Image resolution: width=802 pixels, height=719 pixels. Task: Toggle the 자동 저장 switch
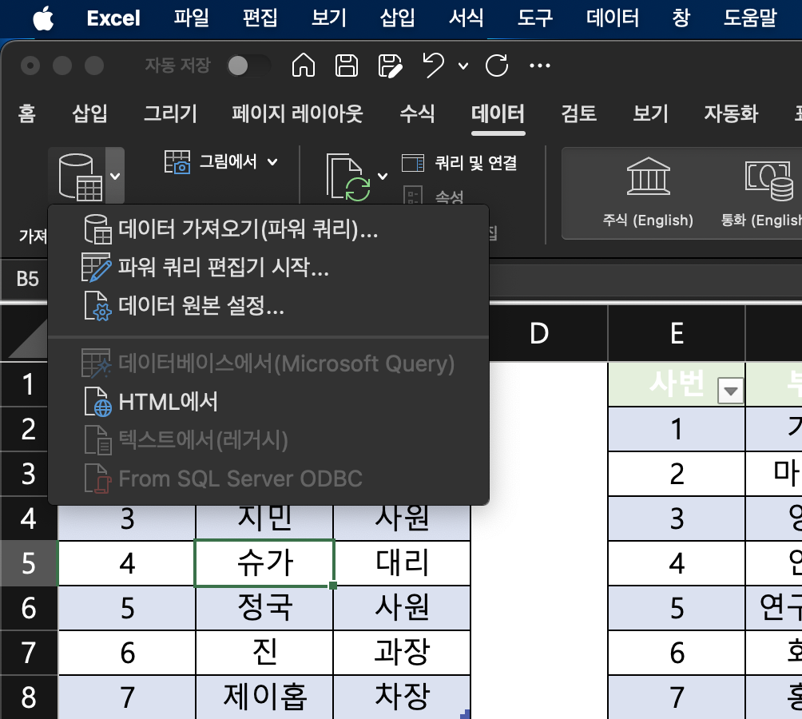coord(248,66)
